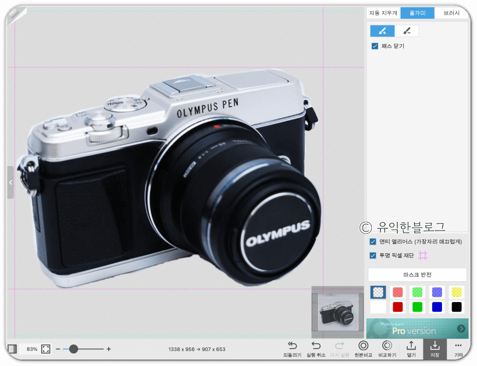The width and height of the screenshot is (477, 366).
Task: Click the 저장 save button
Action: coord(435,349)
